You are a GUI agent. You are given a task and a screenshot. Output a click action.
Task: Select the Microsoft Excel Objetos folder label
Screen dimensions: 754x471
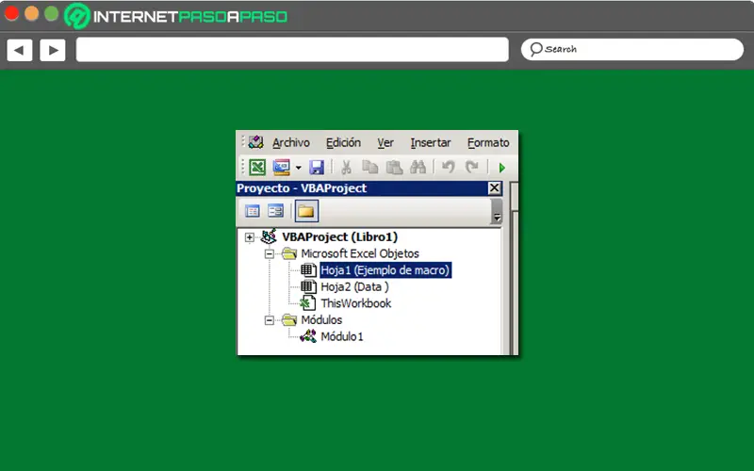[x=360, y=253]
